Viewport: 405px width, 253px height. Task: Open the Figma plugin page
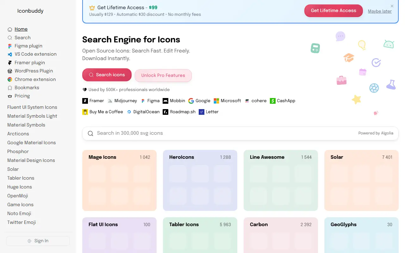point(28,46)
